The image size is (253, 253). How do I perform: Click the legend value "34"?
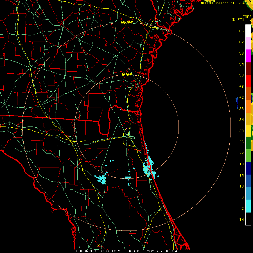tap(241, 120)
